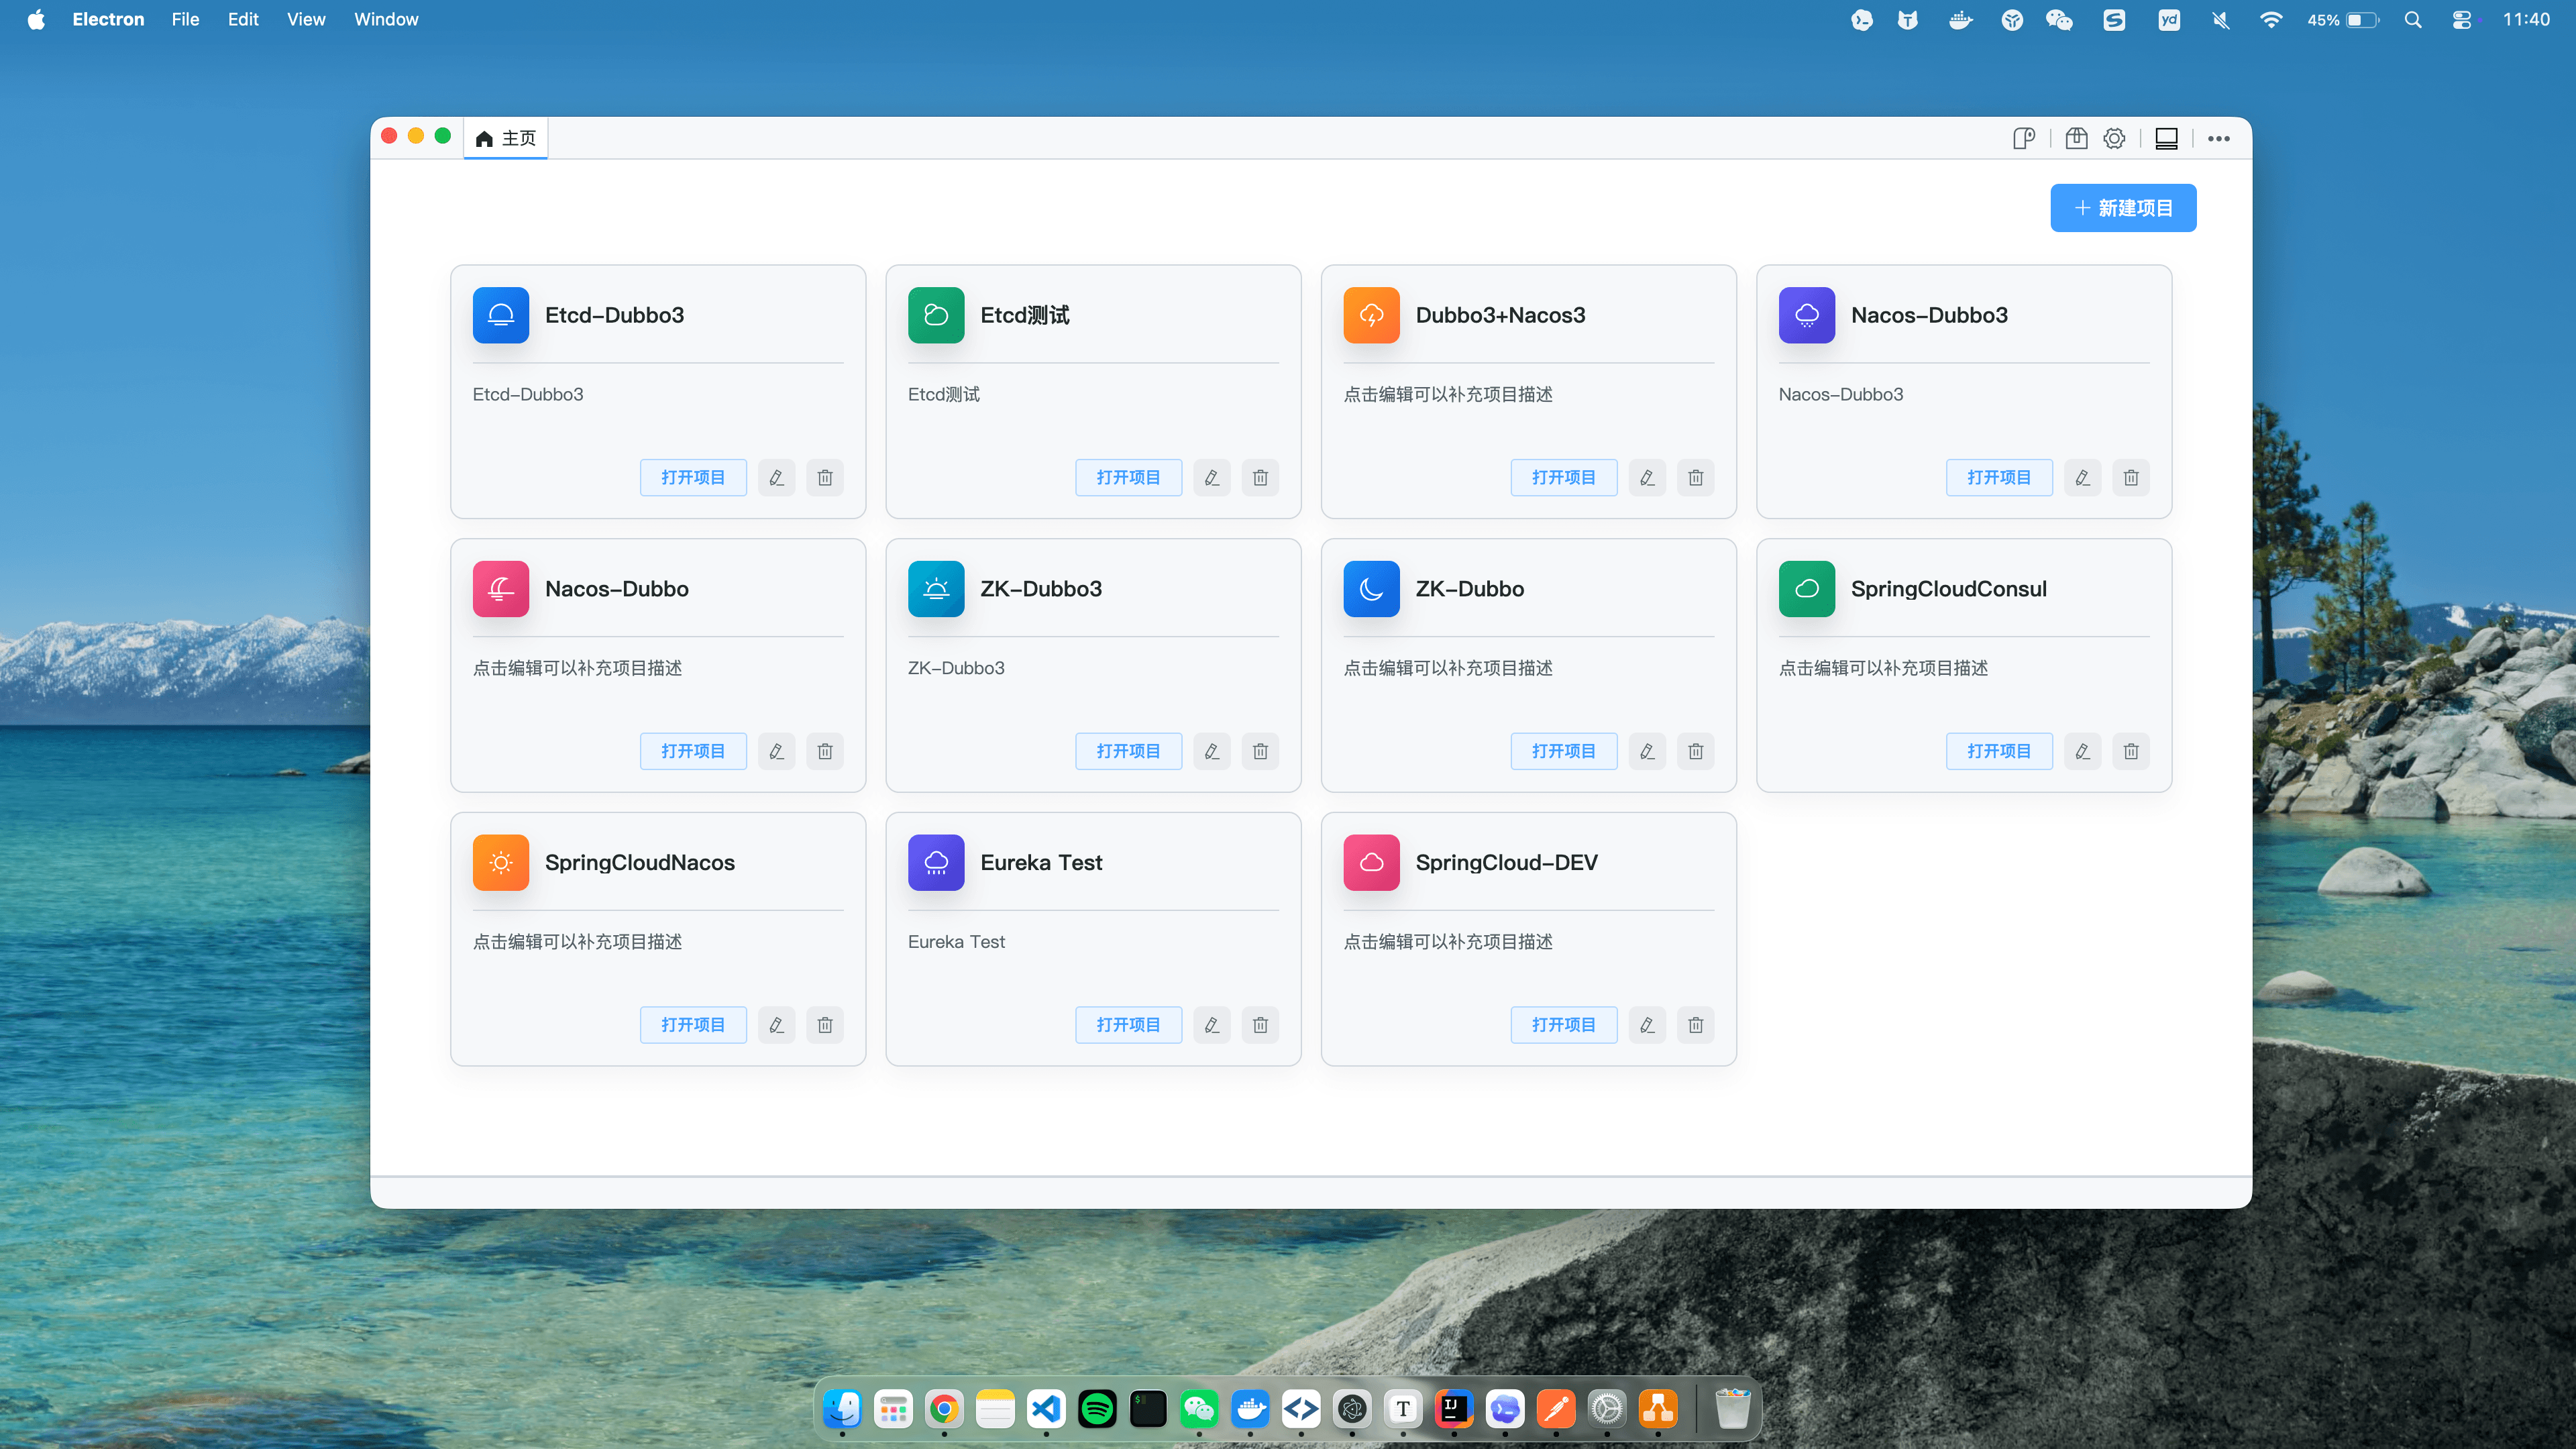2576x1449 pixels.
Task: Switch to the 主页 home tab
Action: point(506,138)
